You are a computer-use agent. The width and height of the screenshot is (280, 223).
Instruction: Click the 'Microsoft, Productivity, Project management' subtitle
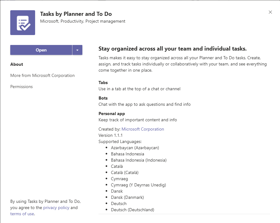pos(83,21)
